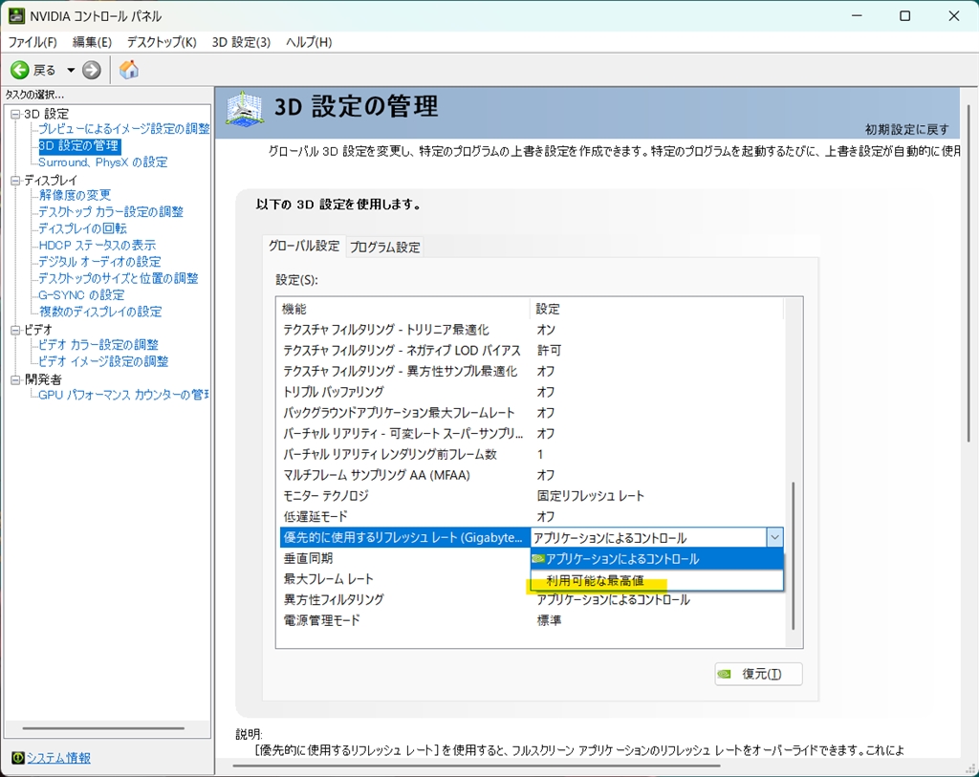Click the green Back arrow icon
This screenshot has height=777, width=979.
pyautogui.click(x=20, y=70)
